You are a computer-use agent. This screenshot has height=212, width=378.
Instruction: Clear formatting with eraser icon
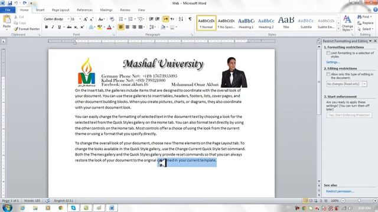pos(112,19)
